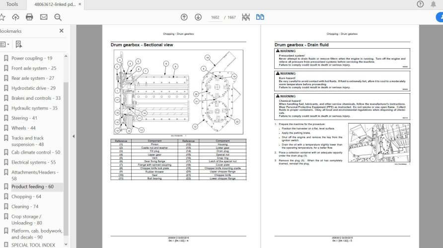Open bookmark Power coupling - 19
Viewport: 443px width, 248px height.
(x=32, y=58)
